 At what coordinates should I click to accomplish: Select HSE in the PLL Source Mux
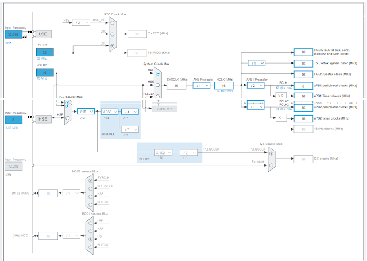[x=68, y=118]
